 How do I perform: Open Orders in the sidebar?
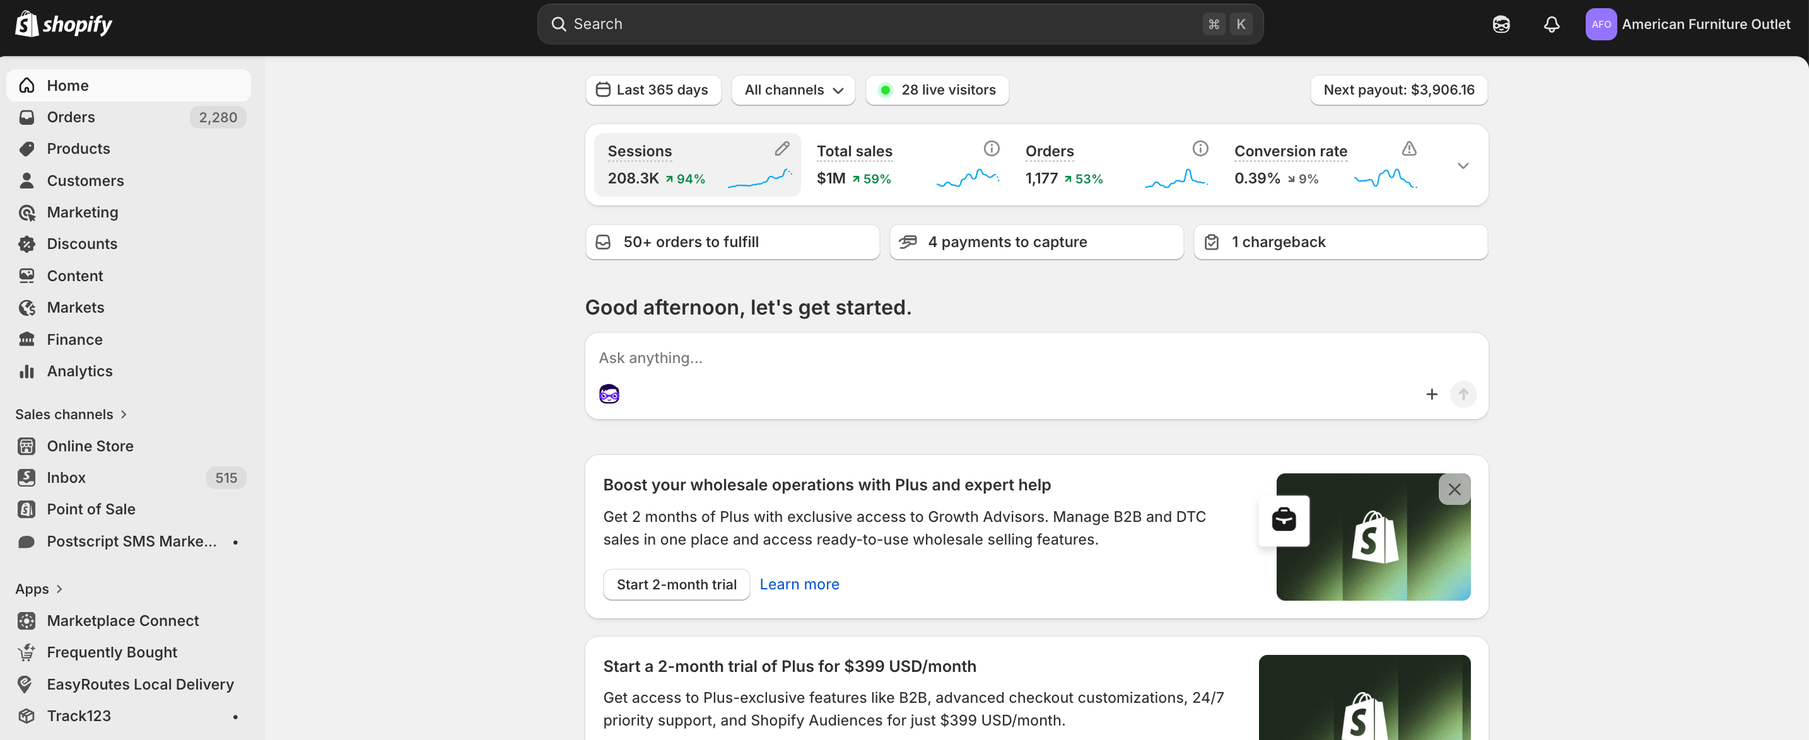[71, 117]
